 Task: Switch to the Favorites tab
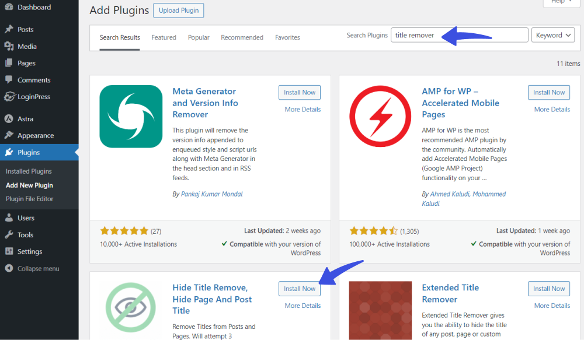(287, 37)
